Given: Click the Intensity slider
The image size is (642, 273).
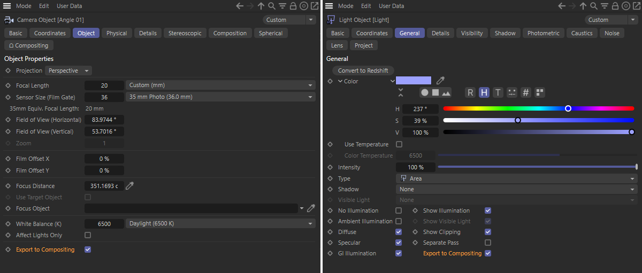Looking at the screenshot, I should click(538, 167).
